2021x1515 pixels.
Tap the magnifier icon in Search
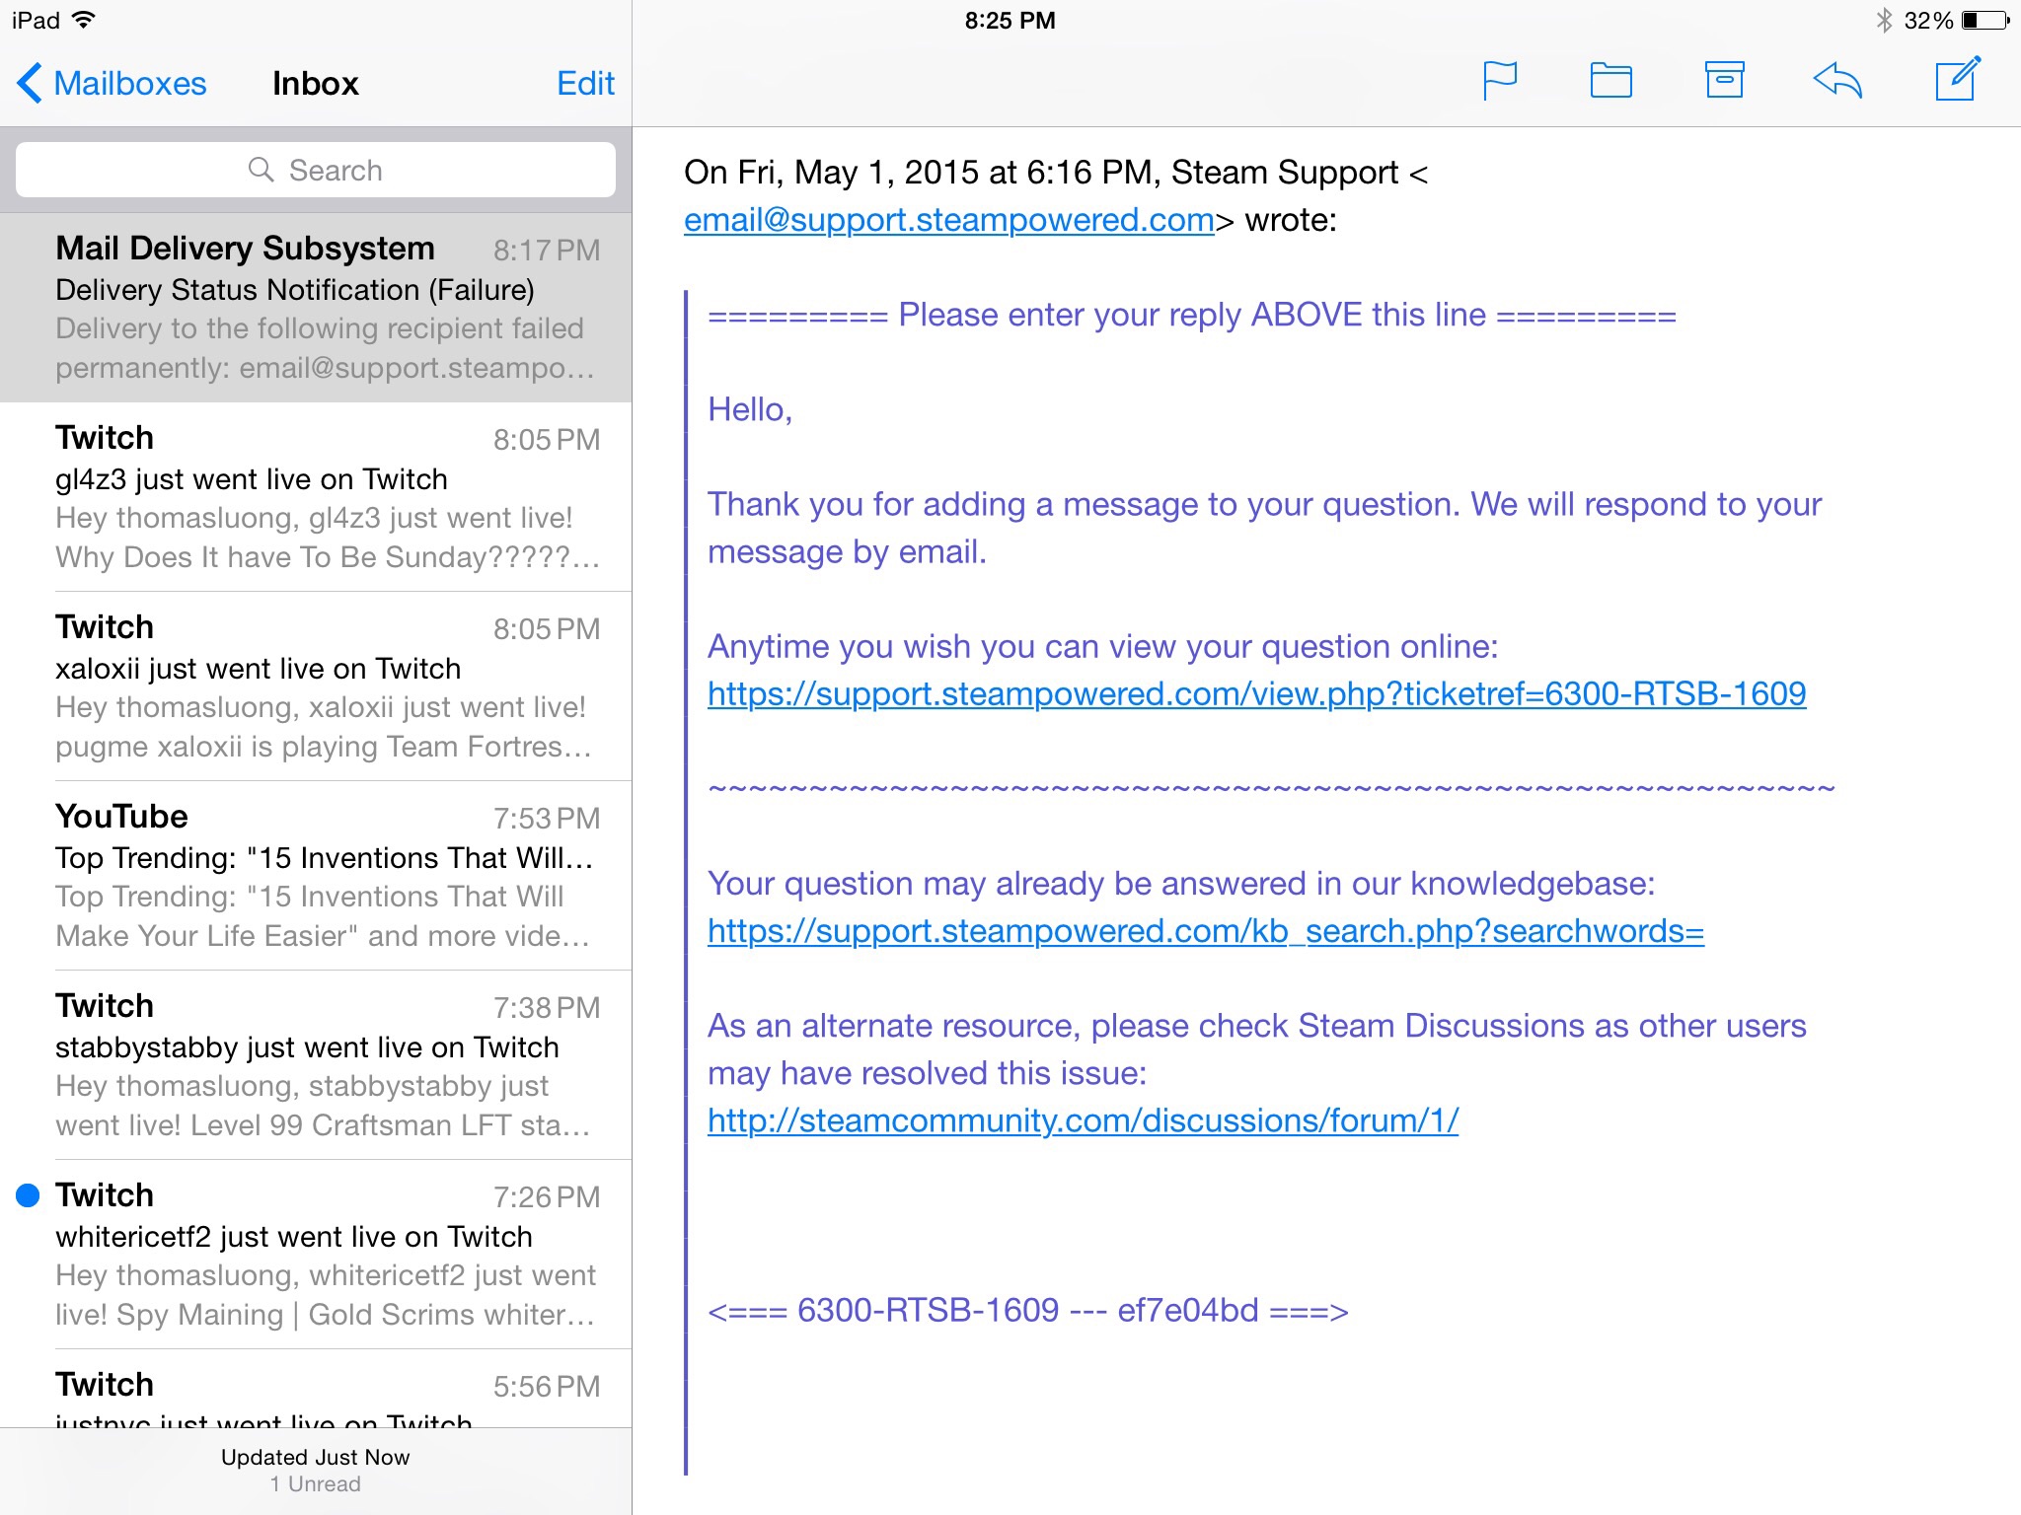[x=261, y=170]
